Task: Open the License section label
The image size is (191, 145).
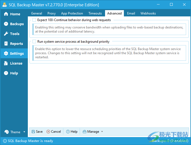Action: click(x=16, y=63)
